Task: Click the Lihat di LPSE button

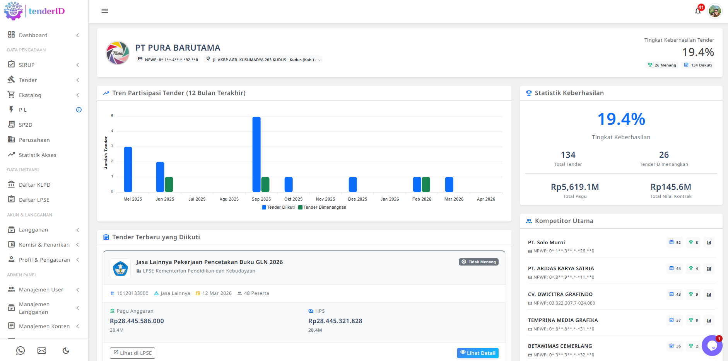Action: click(x=132, y=353)
